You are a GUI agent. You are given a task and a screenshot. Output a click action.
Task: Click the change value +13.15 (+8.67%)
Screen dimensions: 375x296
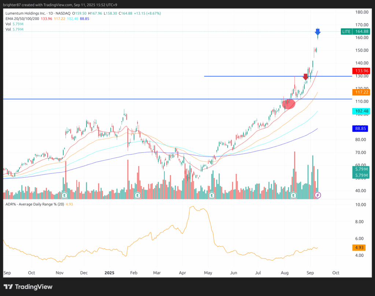[x=147, y=14]
